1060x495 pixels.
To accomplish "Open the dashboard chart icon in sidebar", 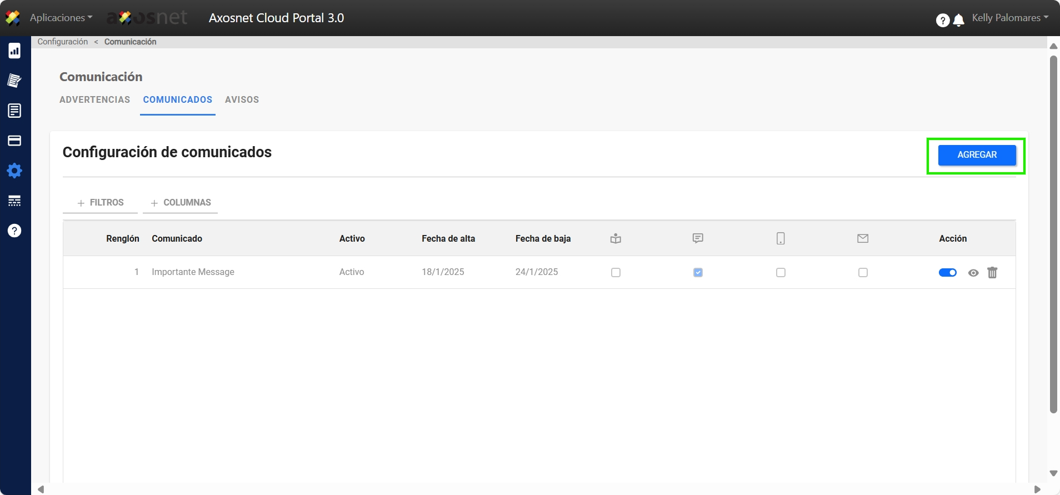I will pos(14,51).
